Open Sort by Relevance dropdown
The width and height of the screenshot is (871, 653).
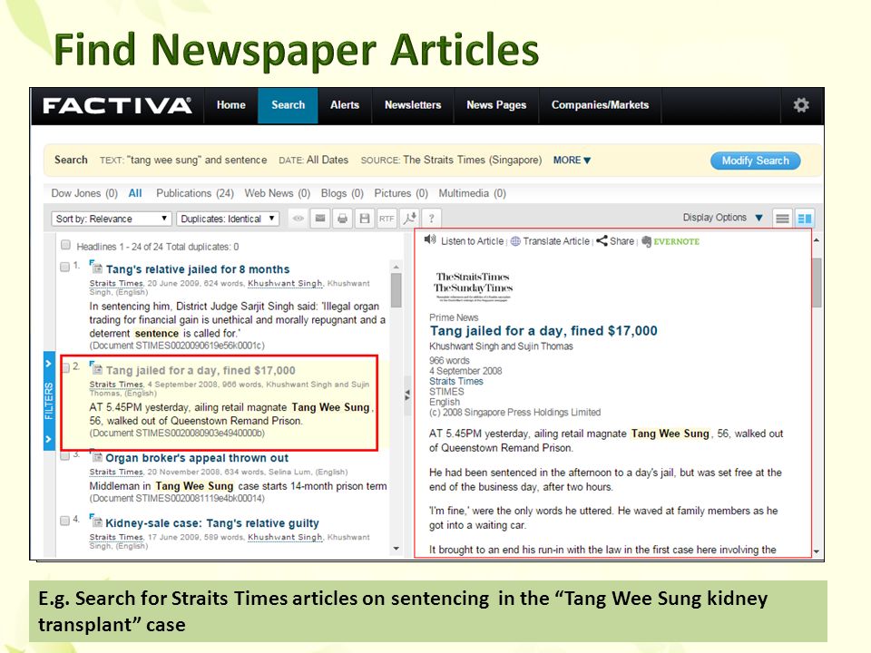coord(111,219)
